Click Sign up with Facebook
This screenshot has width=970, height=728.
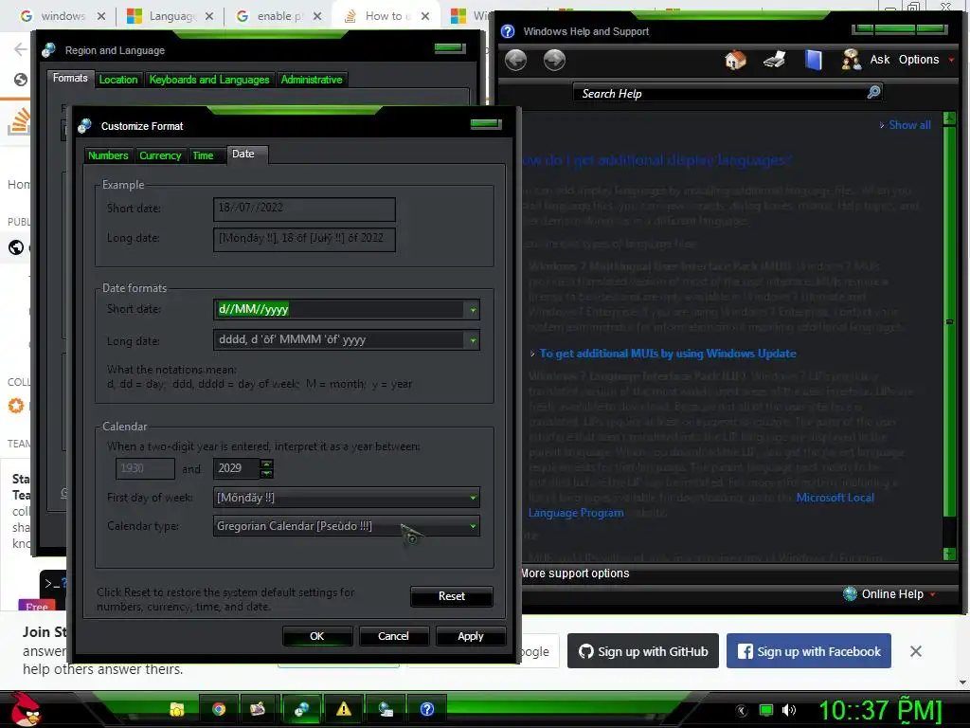coord(809,651)
